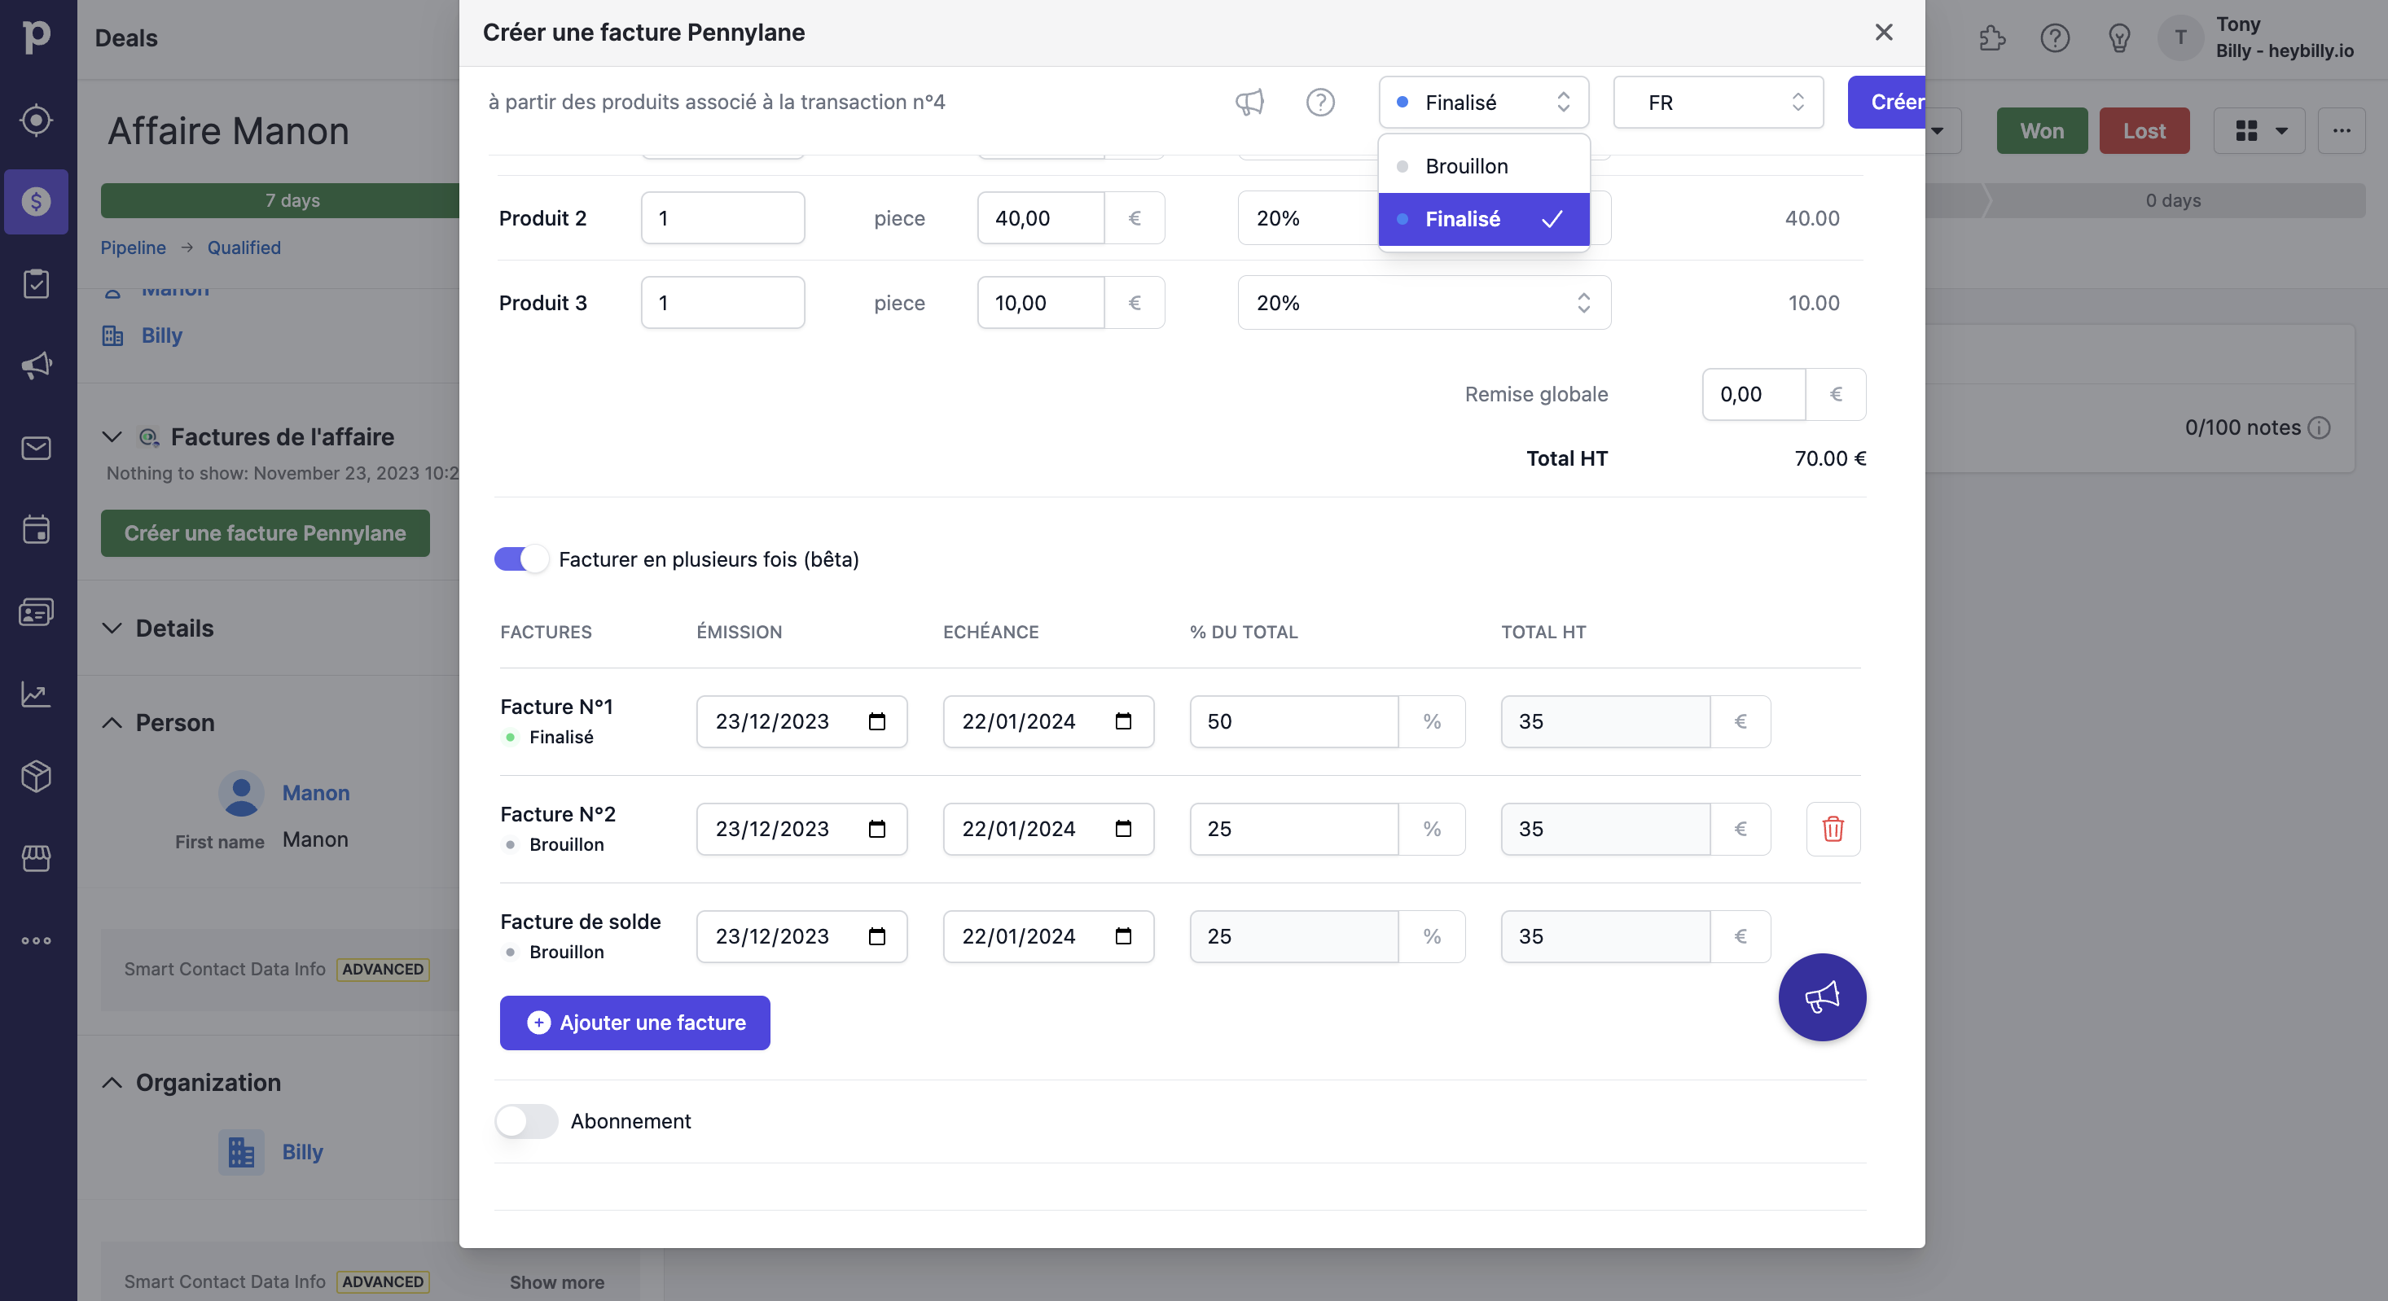Select Brouillon option in status list
Image resolution: width=2388 pixels, height=1301 pixels.
1483,166
